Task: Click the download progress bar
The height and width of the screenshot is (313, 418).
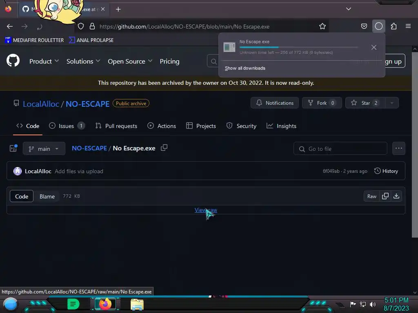Action: (x=298, y=47)
